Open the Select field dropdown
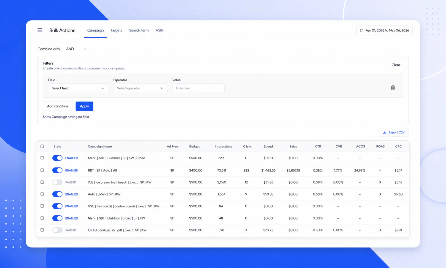This screenshot has width=446, height=268. (78, 88)
